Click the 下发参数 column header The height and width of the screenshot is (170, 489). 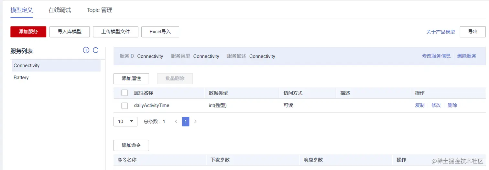[220, 160]
